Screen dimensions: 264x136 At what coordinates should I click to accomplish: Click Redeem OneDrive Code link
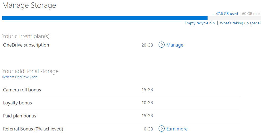(x=20, y=77)
